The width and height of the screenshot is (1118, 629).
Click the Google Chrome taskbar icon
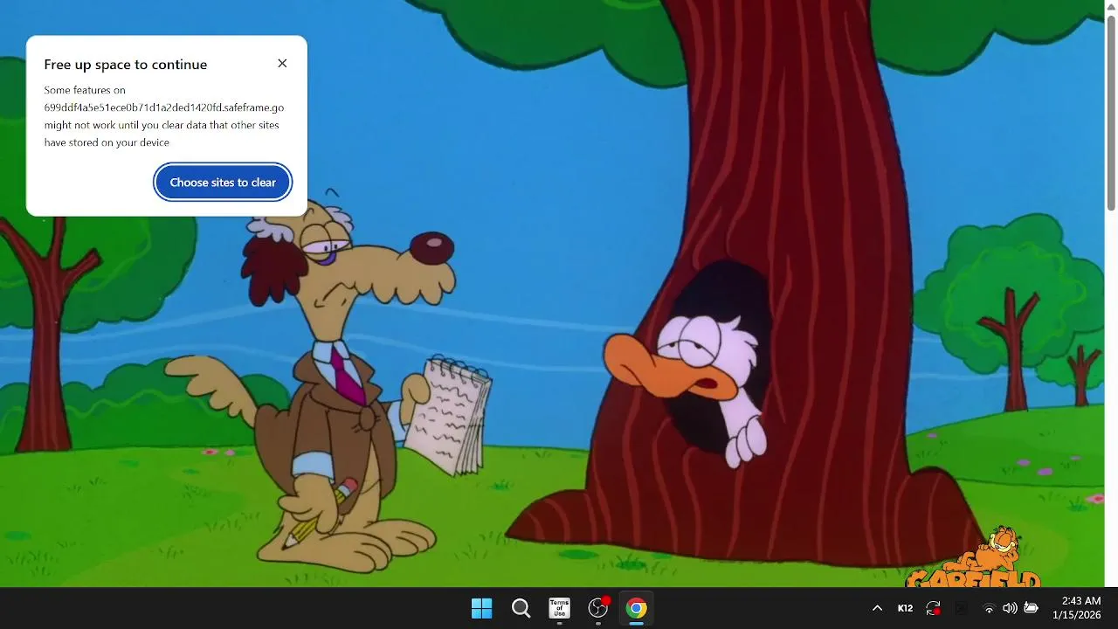click(637, 608)
